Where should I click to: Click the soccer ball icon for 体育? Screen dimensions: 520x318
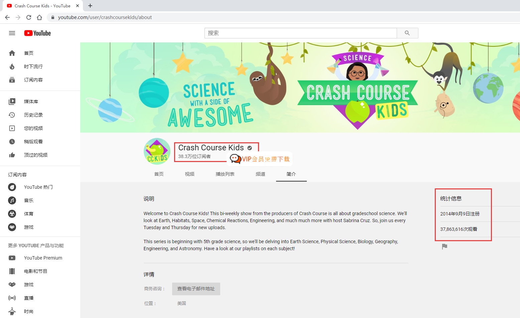[x=12, y=214]
